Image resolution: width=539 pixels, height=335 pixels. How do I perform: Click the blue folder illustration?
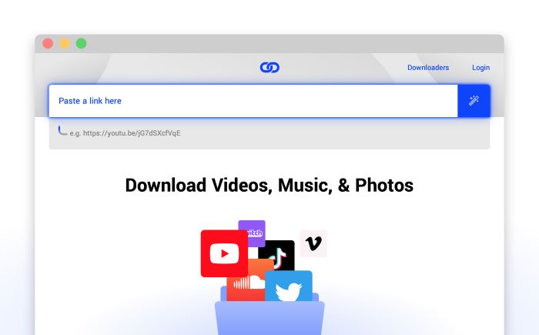(x=269, y=317)
